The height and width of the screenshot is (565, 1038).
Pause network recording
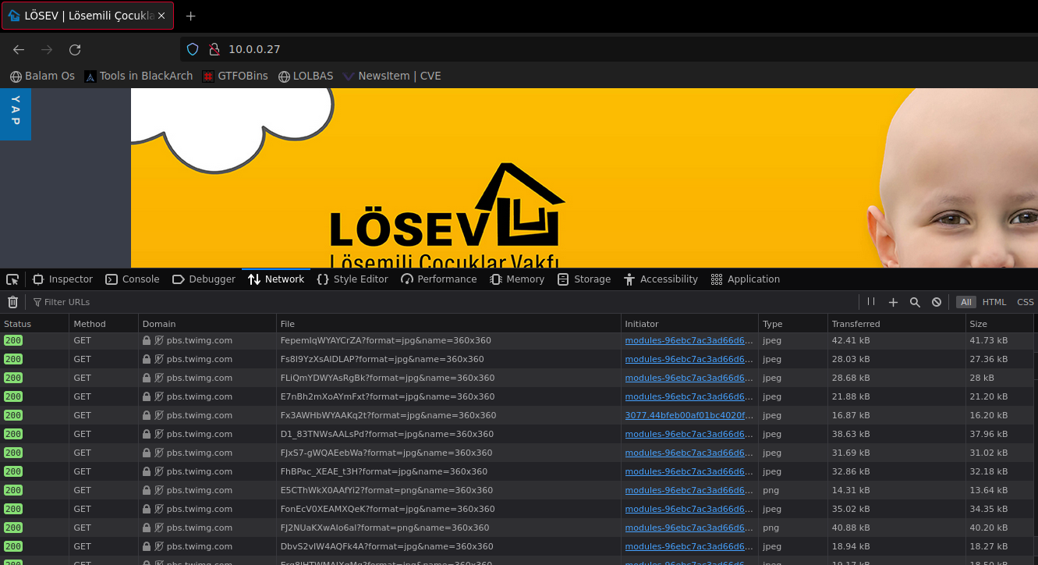(871, 302)
